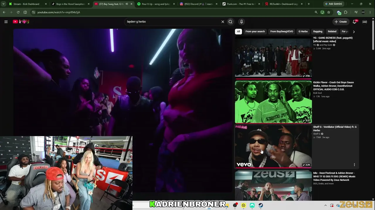Viewport: 375px width, 210px height.
Task: Switch to the IRLToolkit Dashboard tab
Action: coord(284,4)
